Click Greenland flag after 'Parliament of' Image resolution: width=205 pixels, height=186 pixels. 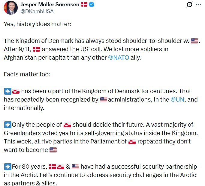132,141
